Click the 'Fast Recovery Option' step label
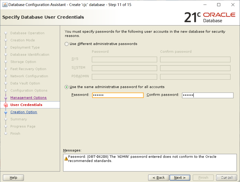Viewport: 240px width, 182px height. tap(28, 69)
